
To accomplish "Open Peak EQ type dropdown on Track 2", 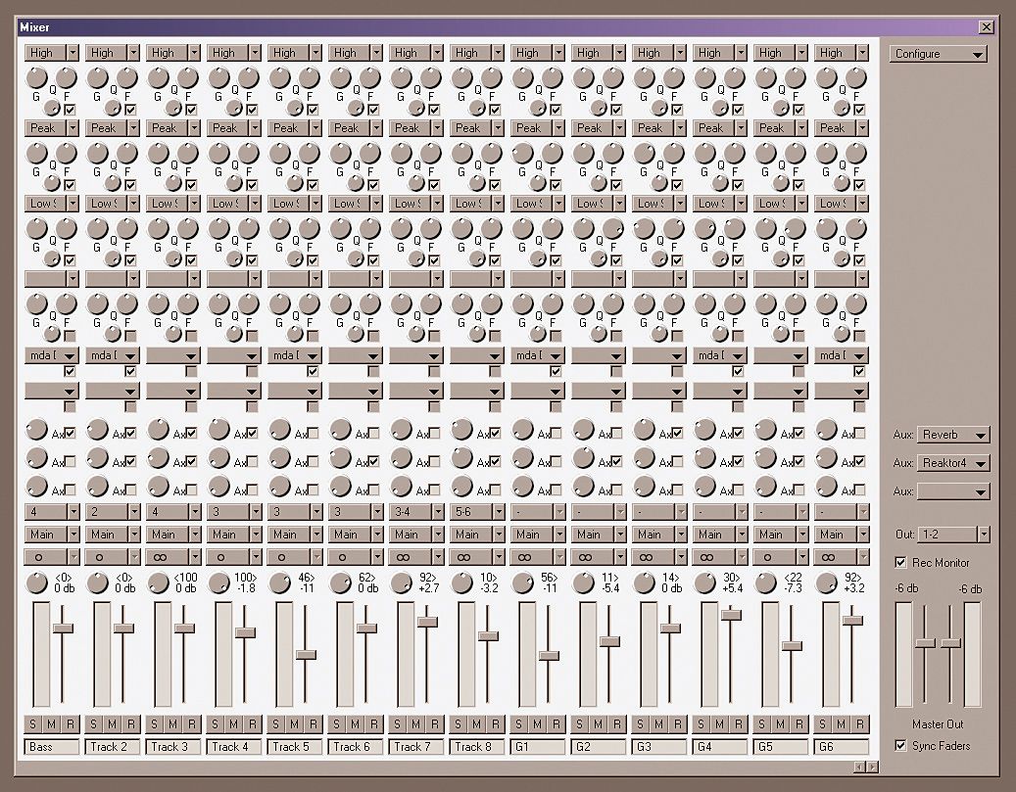I will pyautogui.click(x=113, y=127).
